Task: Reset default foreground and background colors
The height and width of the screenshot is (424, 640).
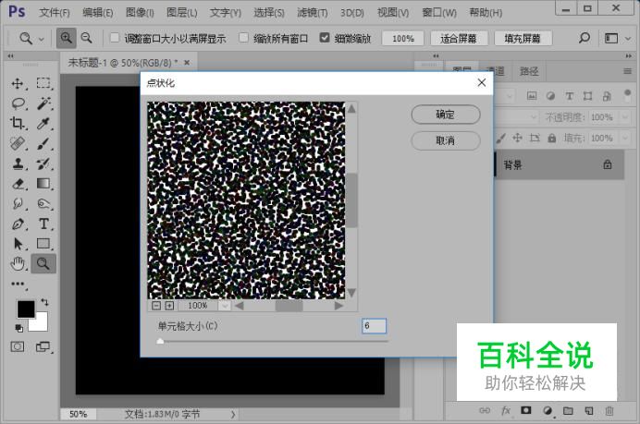Action: [x=18, y=328]
